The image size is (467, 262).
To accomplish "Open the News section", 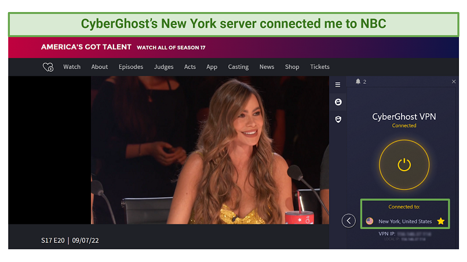I will coord(267,67).
